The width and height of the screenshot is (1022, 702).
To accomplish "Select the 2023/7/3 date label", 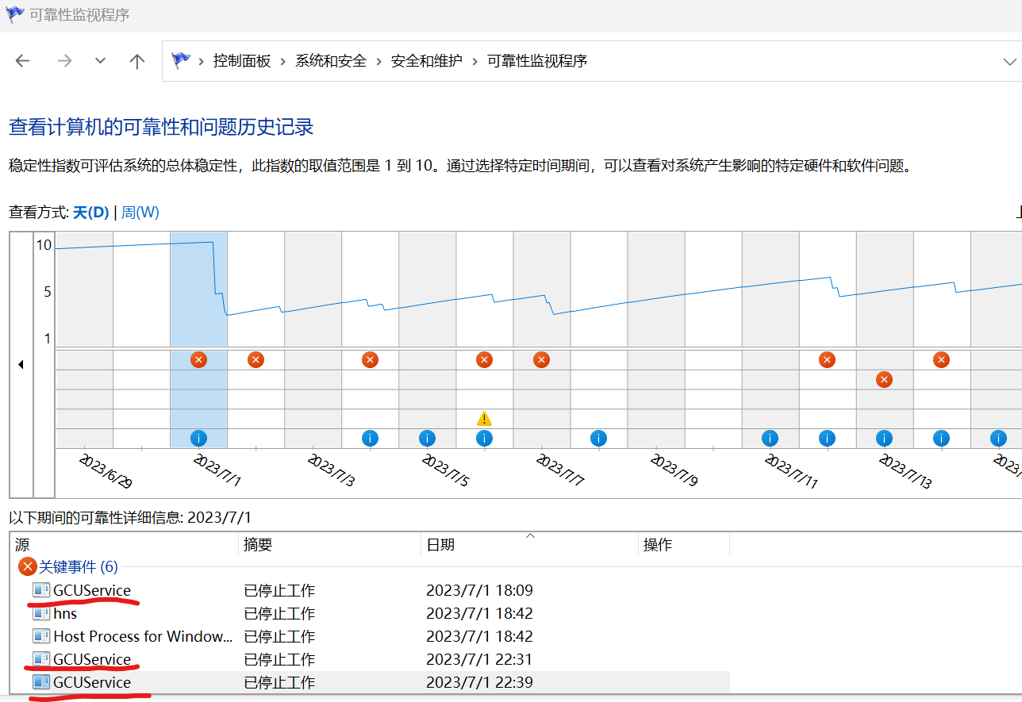I will (331, 470).
